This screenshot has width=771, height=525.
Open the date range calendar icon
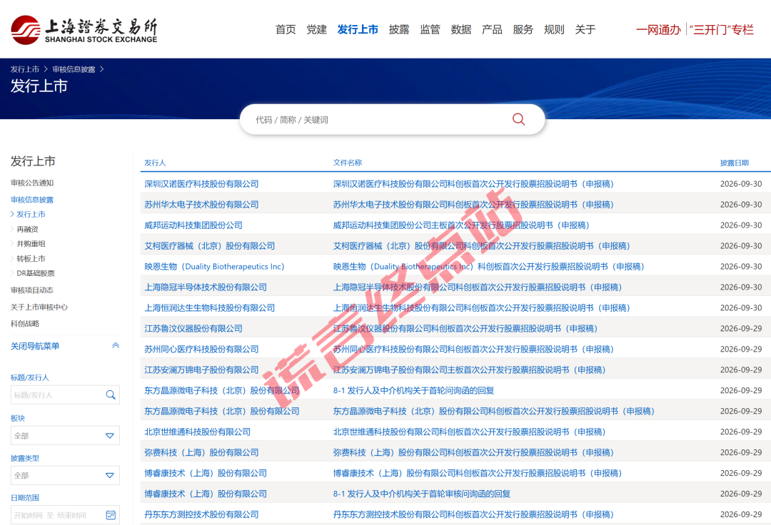tap(111, 515)
